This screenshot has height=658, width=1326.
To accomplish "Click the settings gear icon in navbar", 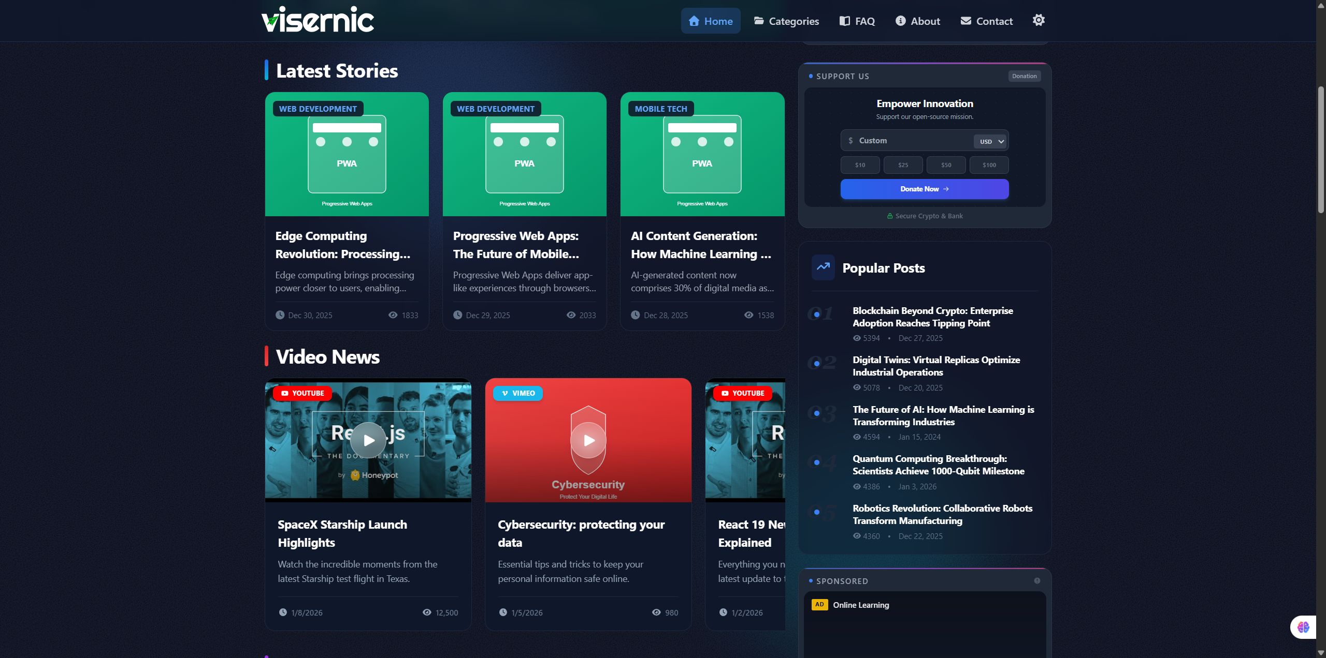I will point(1038,20).
